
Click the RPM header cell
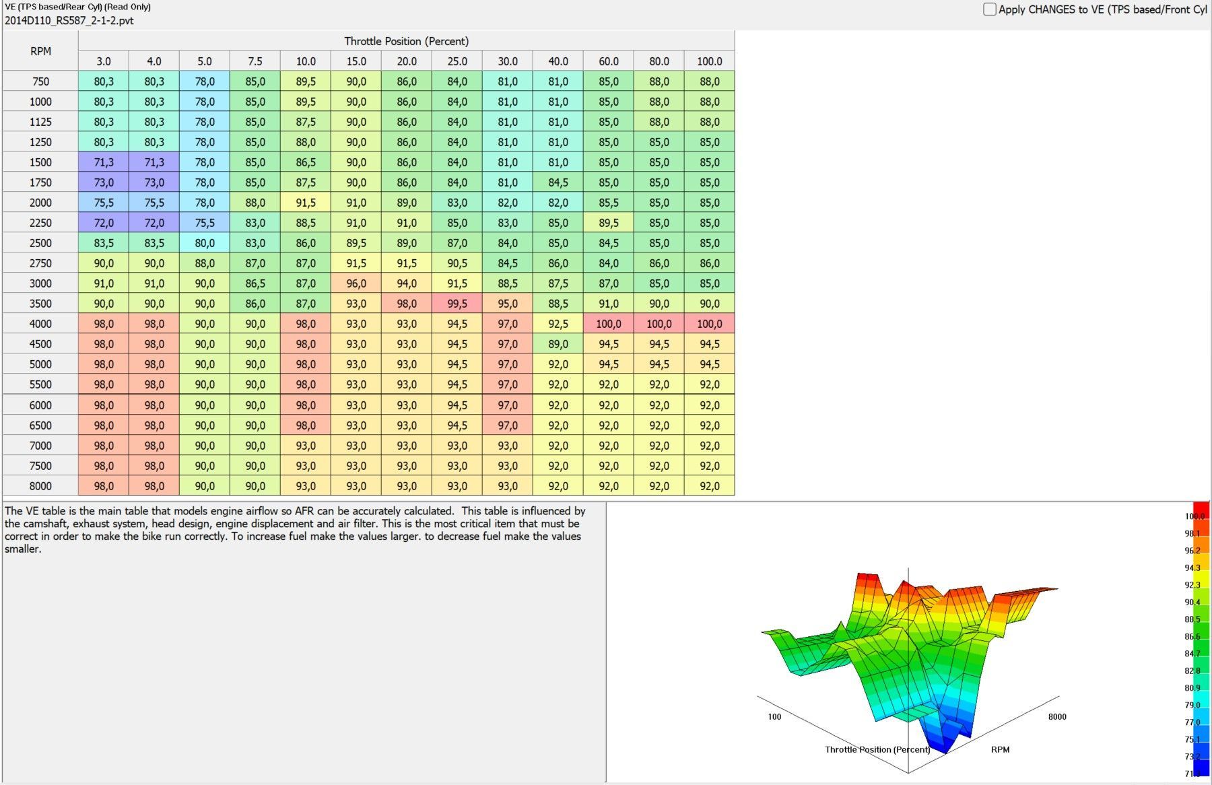[x=40, y=51]
